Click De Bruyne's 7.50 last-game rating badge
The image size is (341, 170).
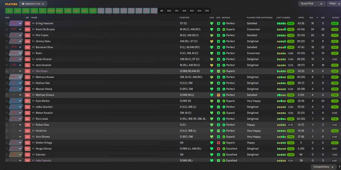click(291, 29)
